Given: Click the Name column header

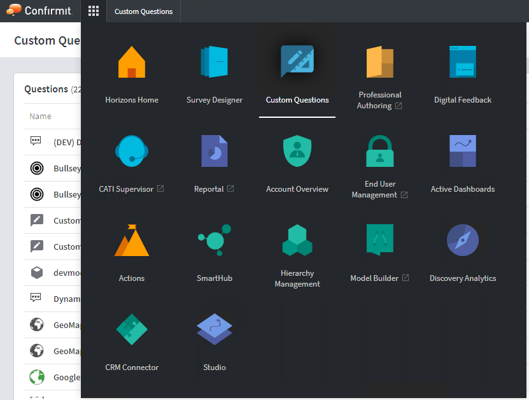Looking at the screenshot, I should click(40, 116).
